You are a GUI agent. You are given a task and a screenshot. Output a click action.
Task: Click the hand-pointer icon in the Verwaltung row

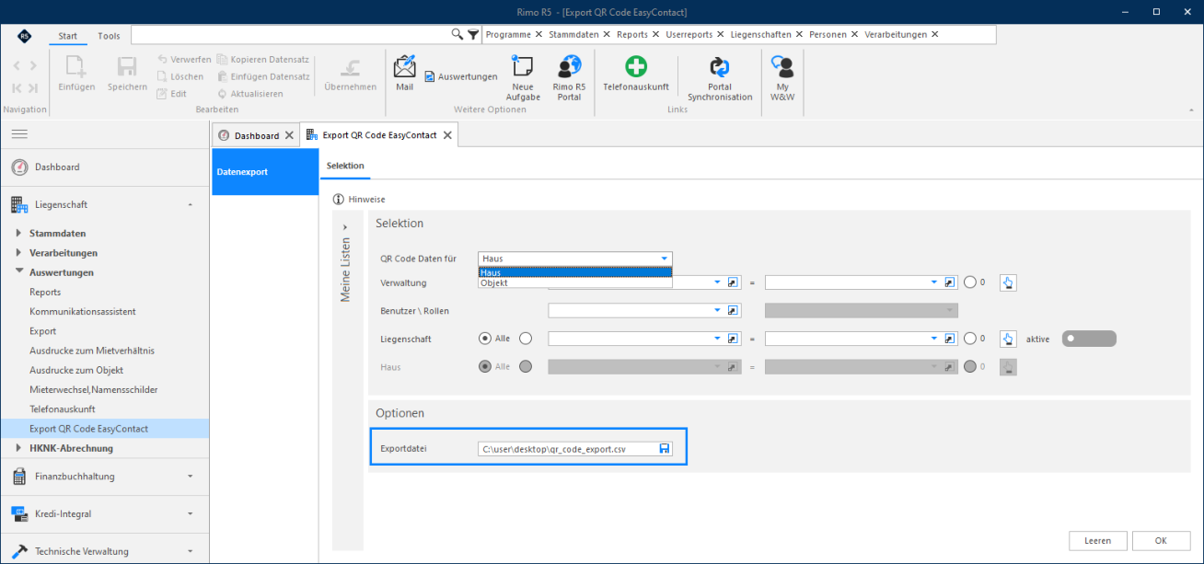tap(1008, 282)
